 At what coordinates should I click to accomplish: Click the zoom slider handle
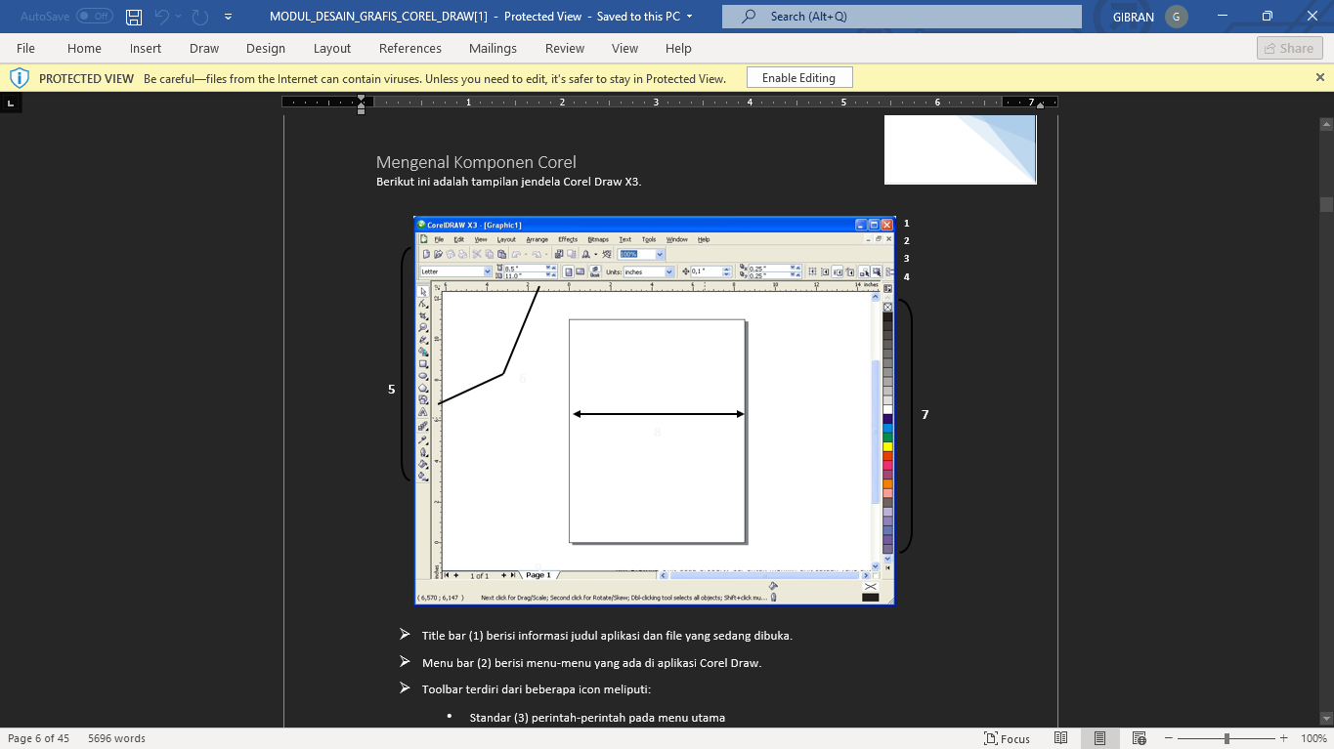pos(1226,738)
